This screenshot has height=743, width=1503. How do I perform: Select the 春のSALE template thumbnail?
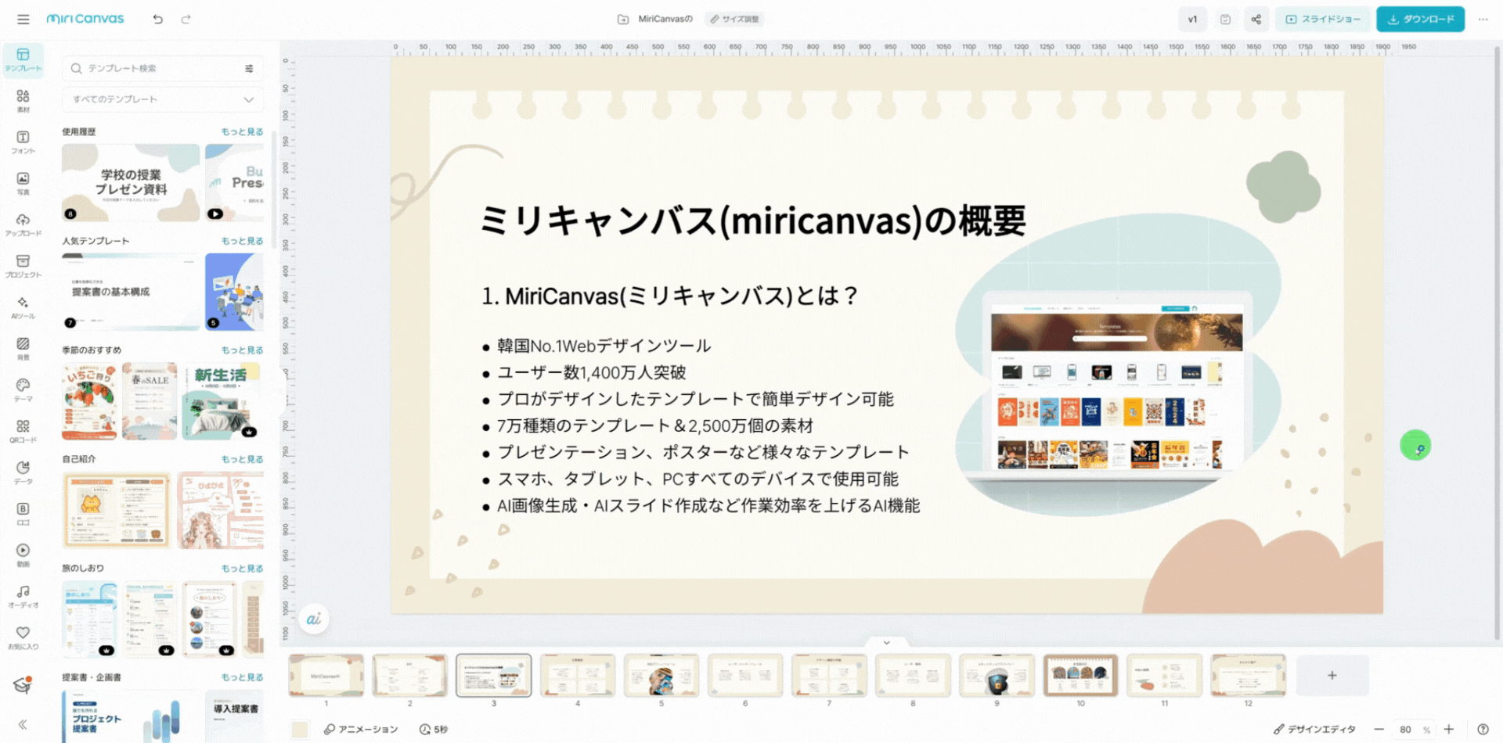click(x=150, y=401)
